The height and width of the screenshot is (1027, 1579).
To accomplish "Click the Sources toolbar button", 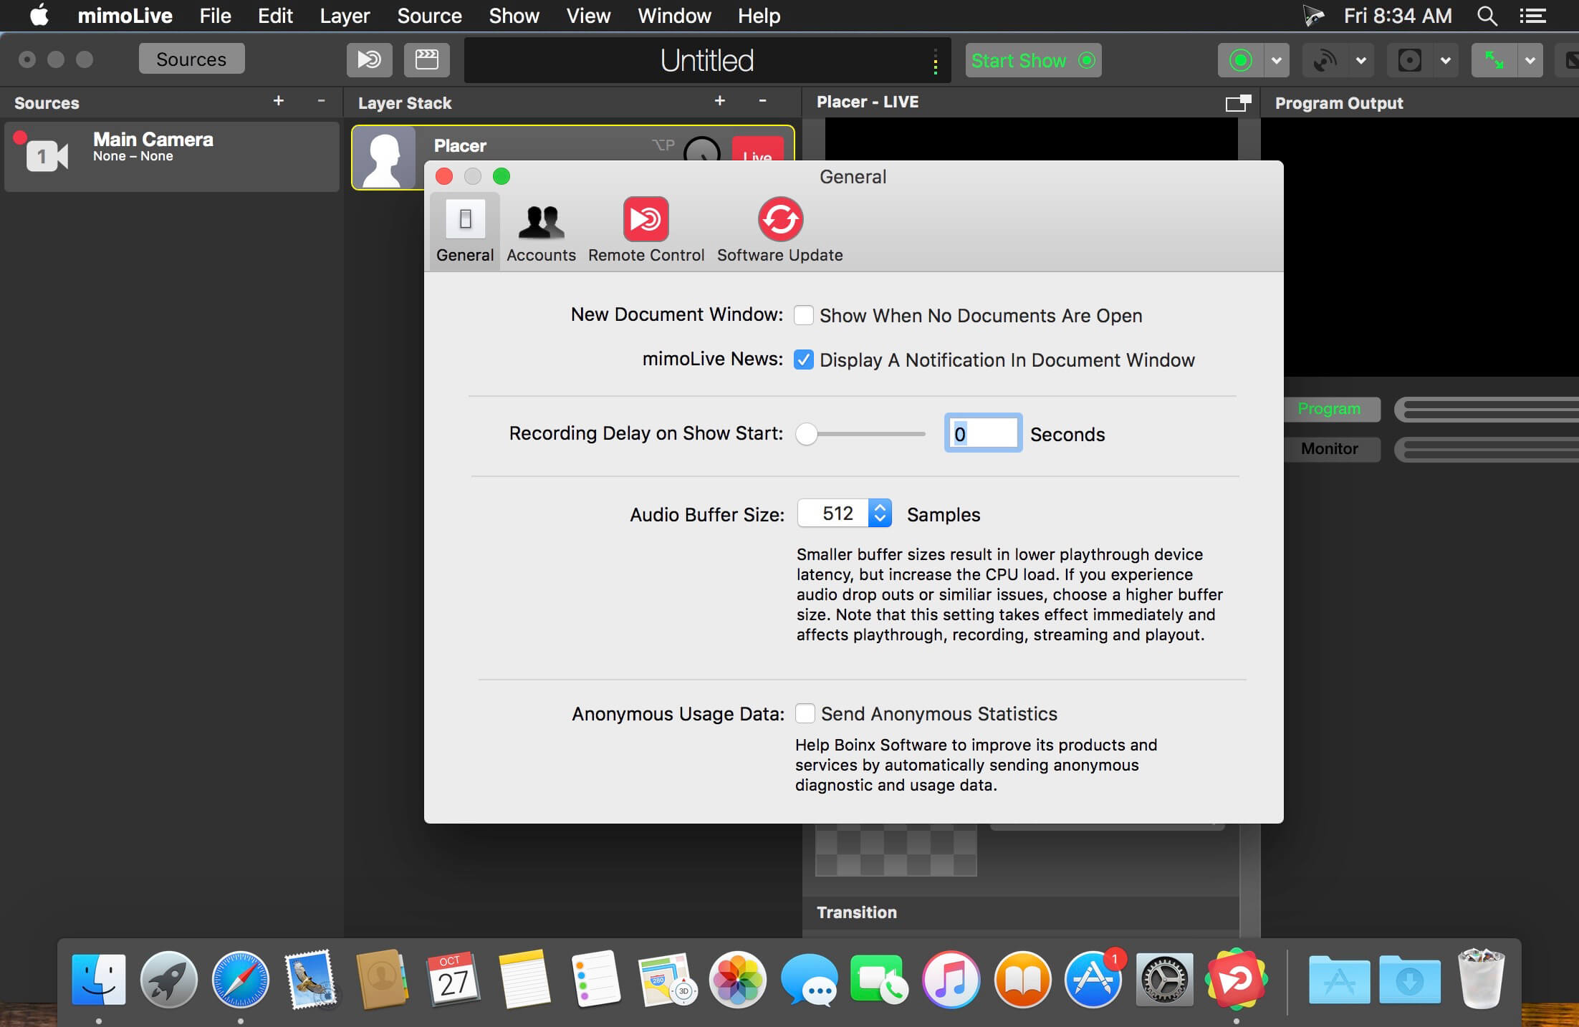I will (191, 59).
